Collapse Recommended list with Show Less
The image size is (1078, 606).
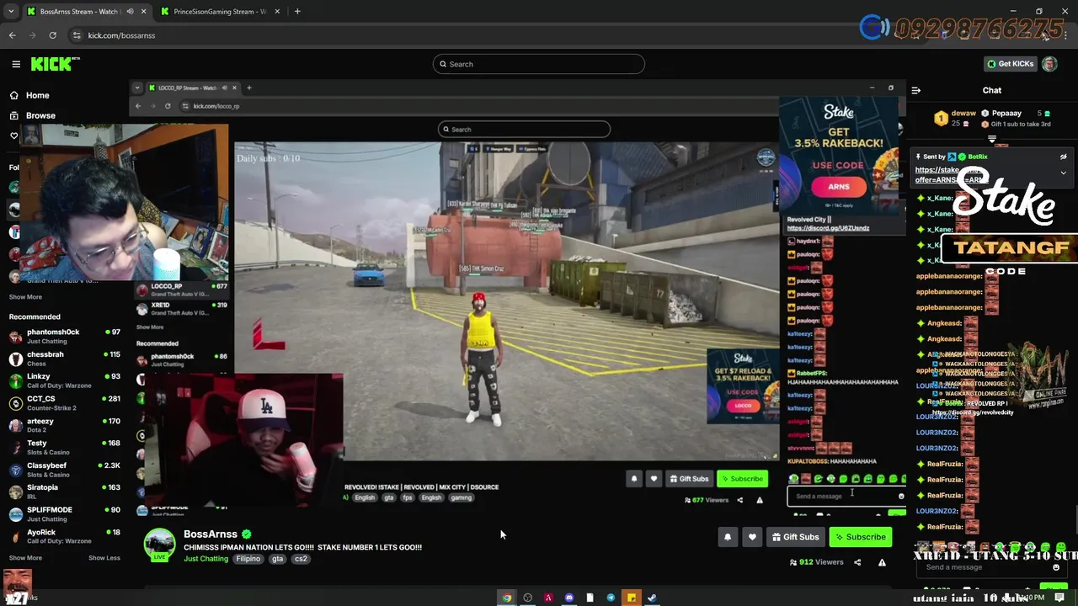pos(104,558)
